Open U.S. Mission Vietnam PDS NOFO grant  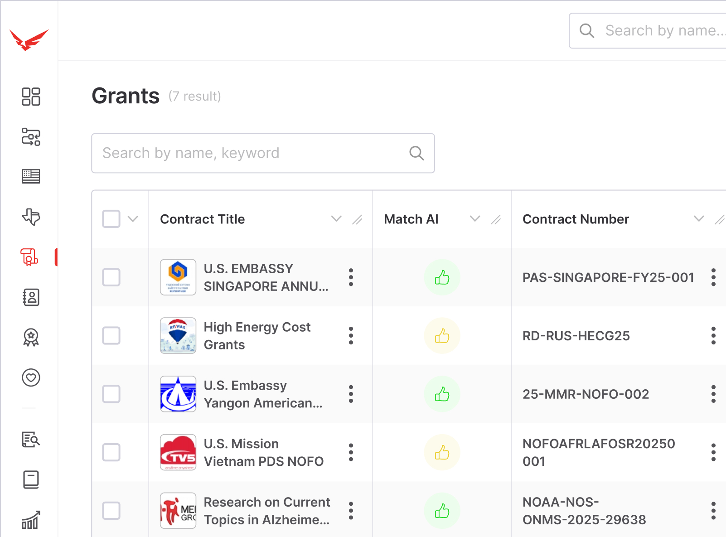point(263,452)
